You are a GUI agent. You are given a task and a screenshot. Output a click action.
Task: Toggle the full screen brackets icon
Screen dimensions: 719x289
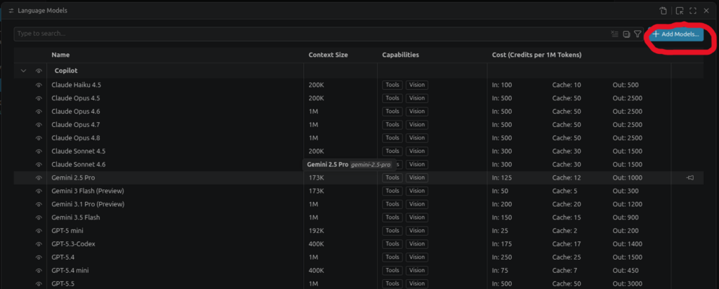(693, 11)
